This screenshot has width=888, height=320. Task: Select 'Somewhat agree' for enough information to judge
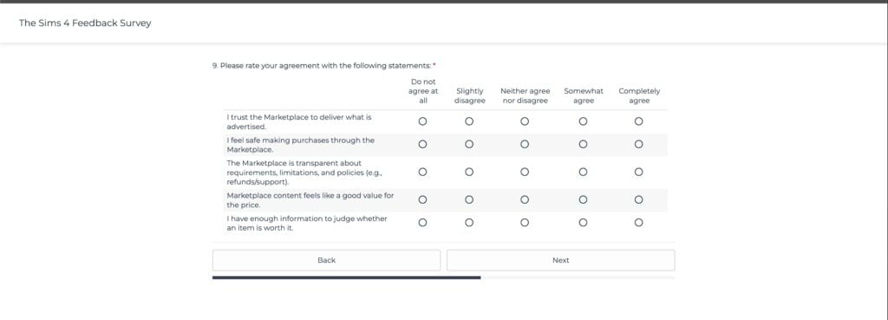[583, 223]
